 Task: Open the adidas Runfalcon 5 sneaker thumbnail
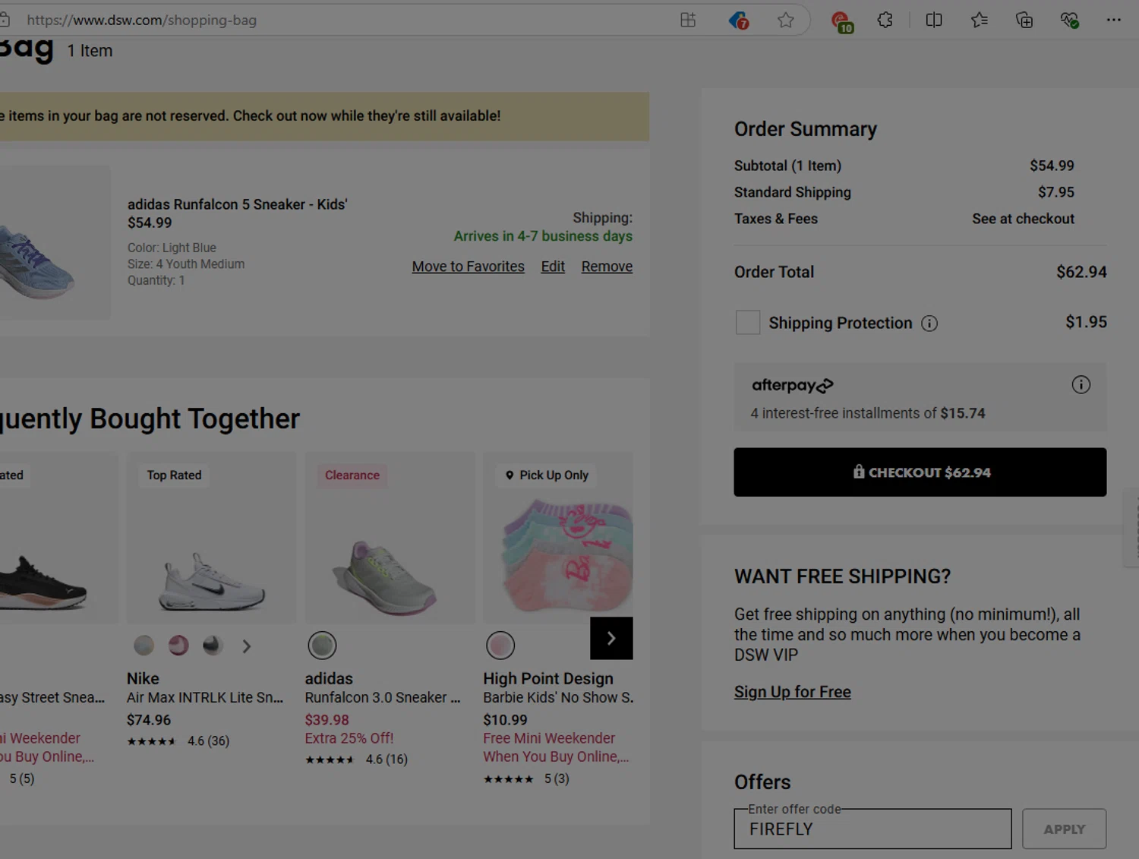click(54, 242)
